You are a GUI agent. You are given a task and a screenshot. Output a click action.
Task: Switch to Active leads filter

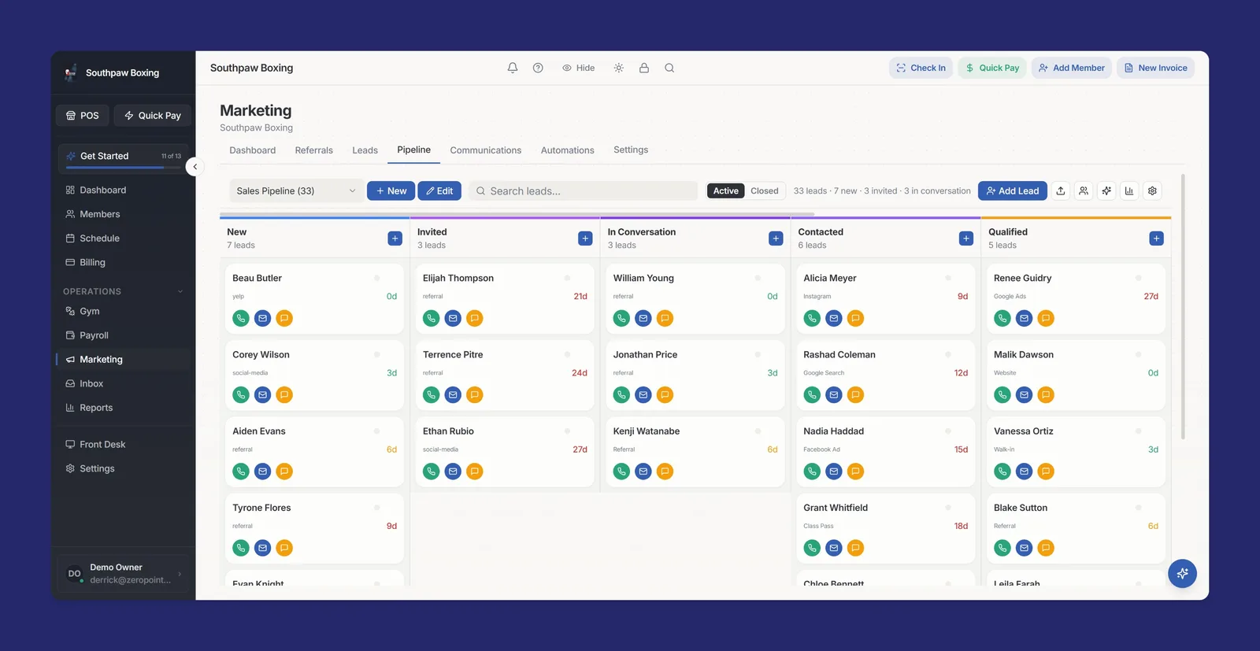coord(726,190)
